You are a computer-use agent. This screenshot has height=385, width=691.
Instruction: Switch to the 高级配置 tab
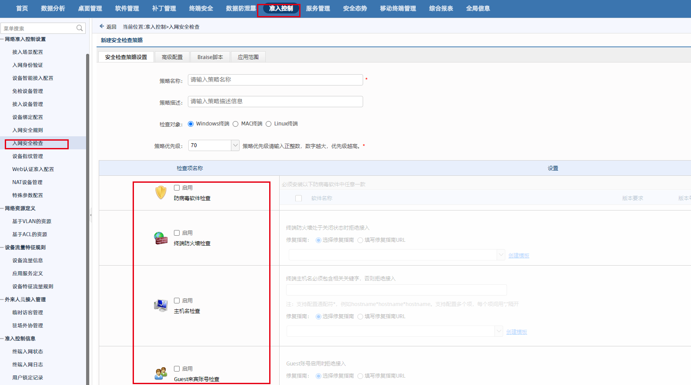(x=172, y=57)
